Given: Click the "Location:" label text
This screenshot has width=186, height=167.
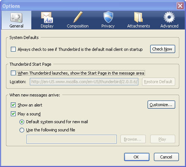Looking at the screenshot, I should pyautogui.click(x=18, y=82).
